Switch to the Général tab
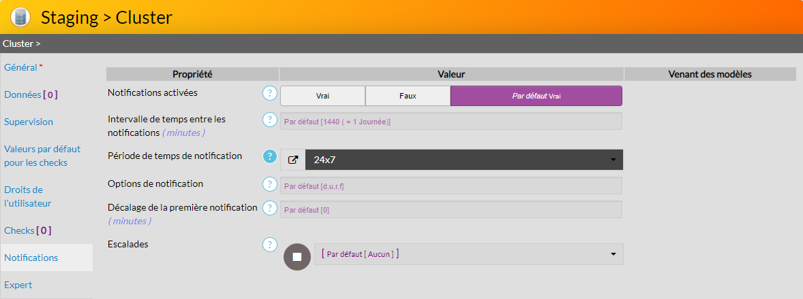This screenshot has height=299, width=803. click(21, 68)
